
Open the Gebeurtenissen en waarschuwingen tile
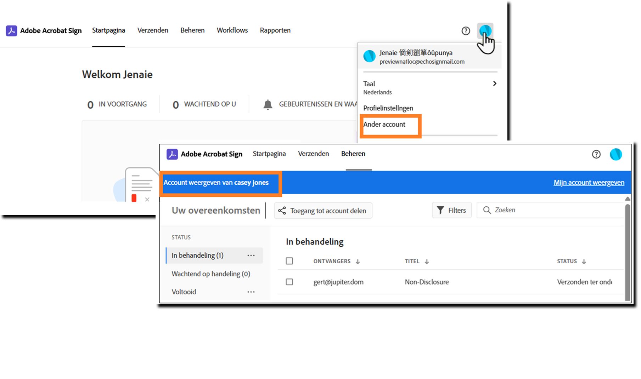pos(310,104)
